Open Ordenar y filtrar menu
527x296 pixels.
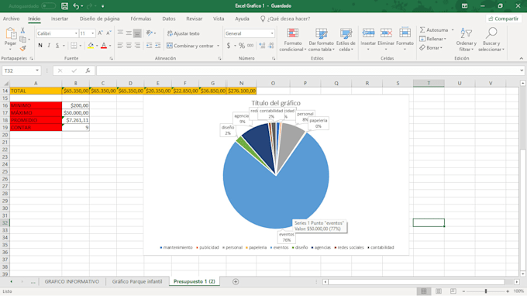click(x=467, y=40)
